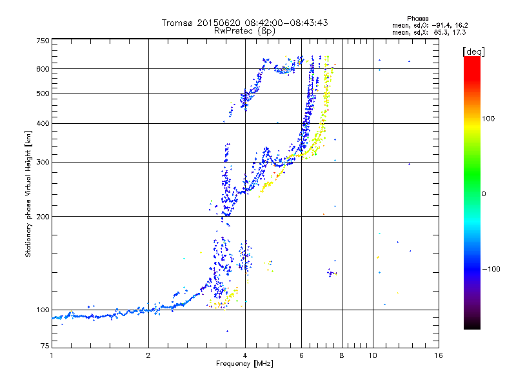The image size is (516, 387).
Task: Click the x-axis tick label '6'
Action: pos(301,355)
